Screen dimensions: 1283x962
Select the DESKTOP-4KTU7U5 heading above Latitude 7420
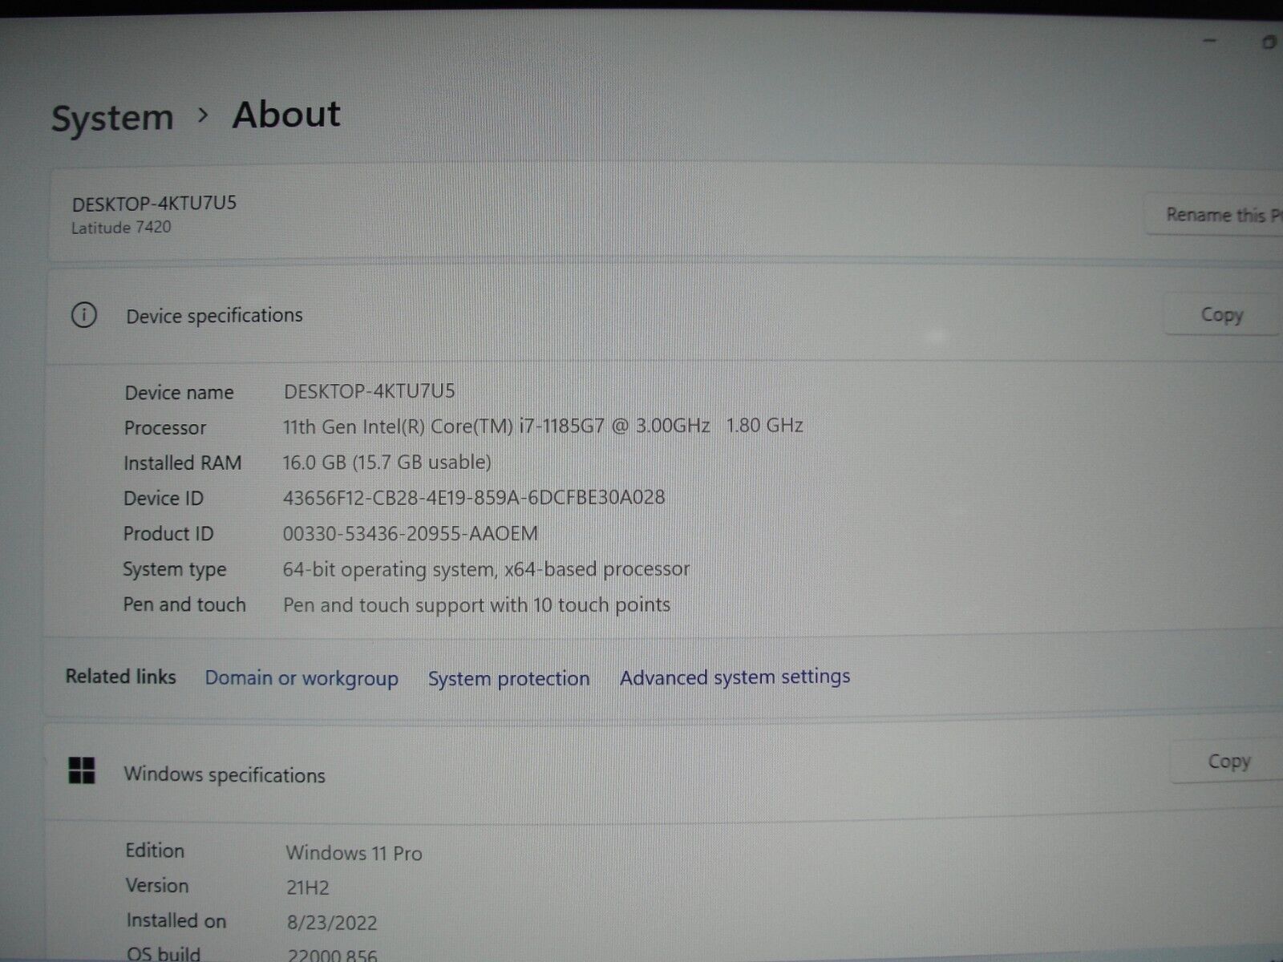(154, 204)
